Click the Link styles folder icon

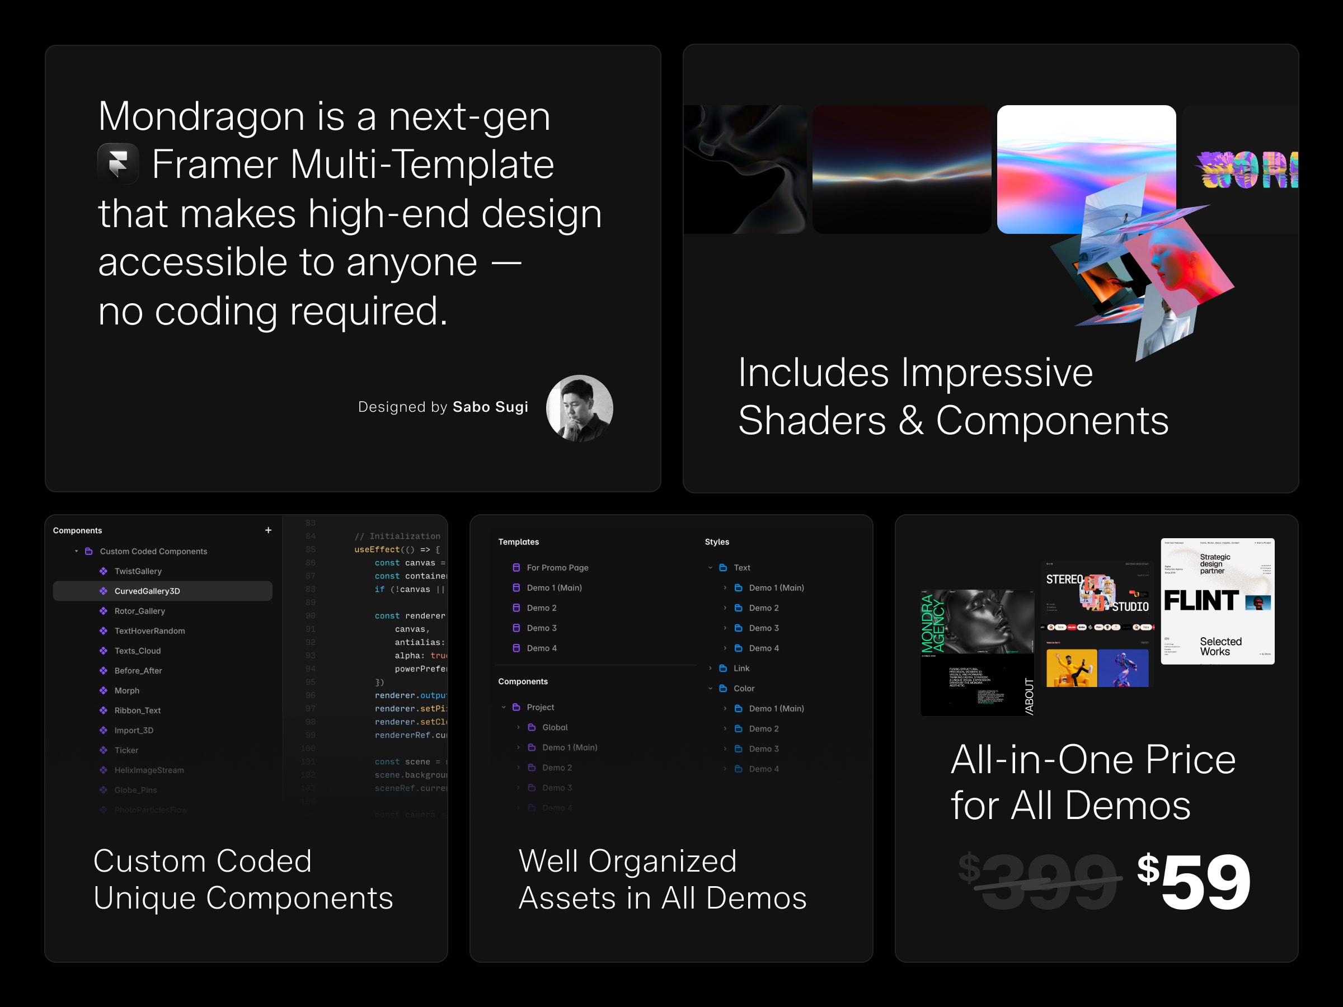(x=722, y=667)
